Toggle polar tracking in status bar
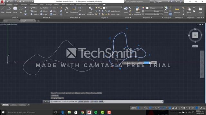 [151, 108]
